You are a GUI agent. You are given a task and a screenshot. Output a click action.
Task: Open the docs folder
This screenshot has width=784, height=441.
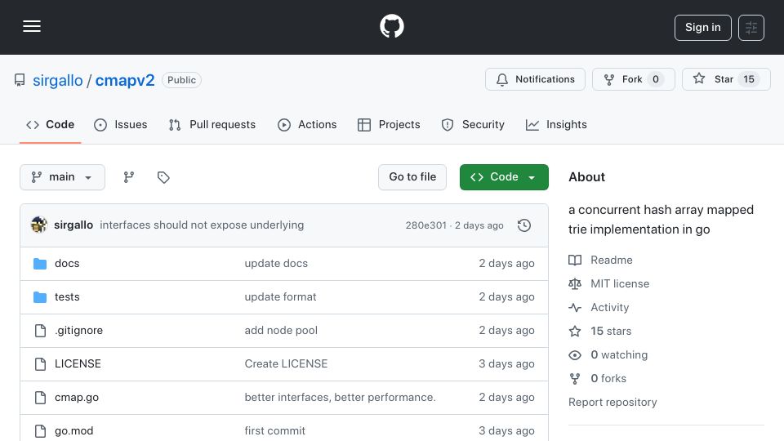67,264
